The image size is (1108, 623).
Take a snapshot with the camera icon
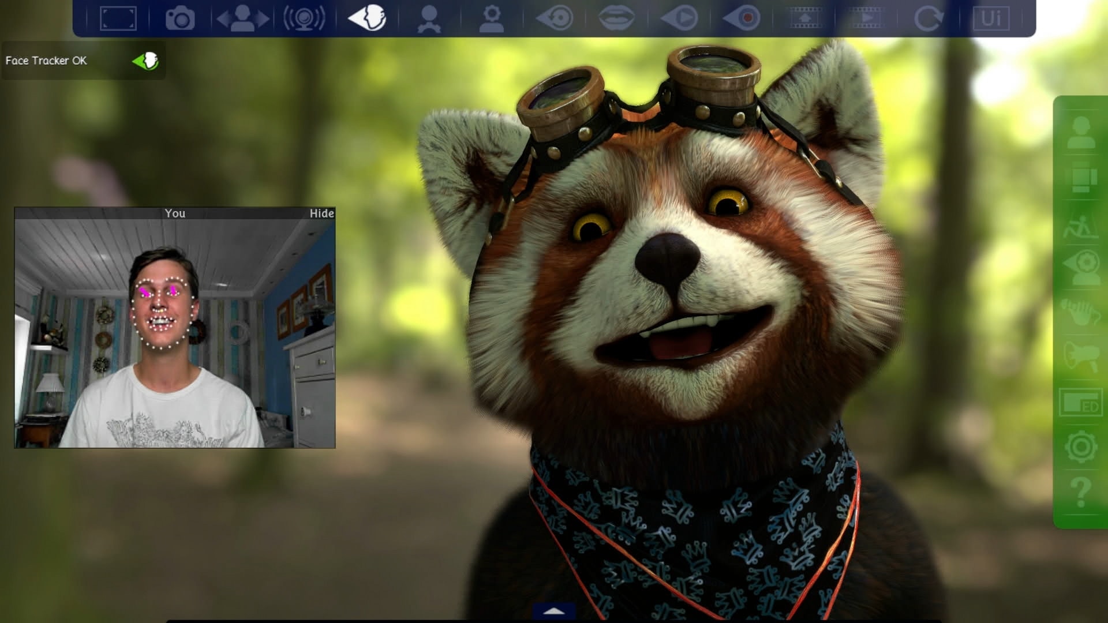tap(180, 18)
